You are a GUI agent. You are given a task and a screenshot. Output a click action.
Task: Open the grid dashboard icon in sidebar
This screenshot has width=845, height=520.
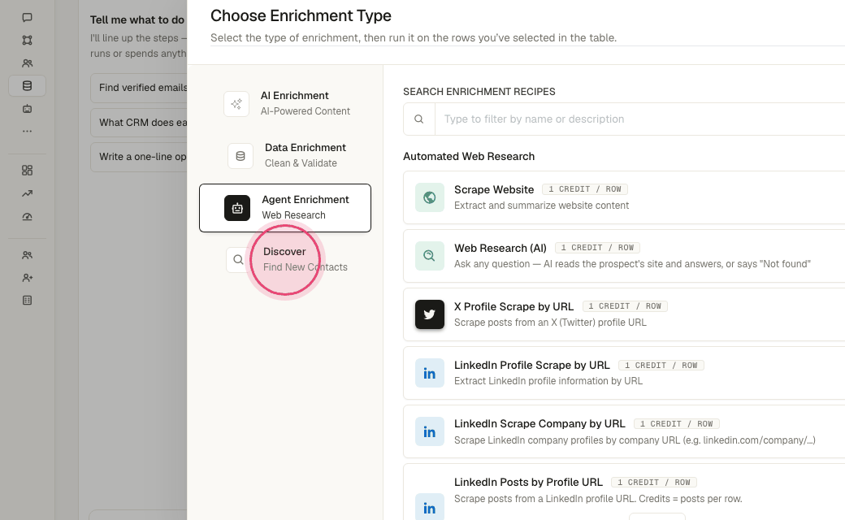(27, 171)
